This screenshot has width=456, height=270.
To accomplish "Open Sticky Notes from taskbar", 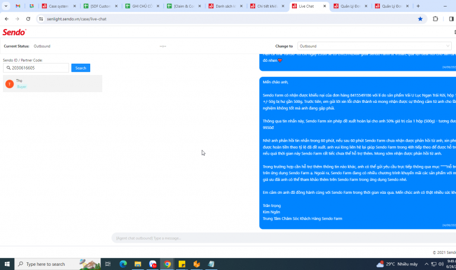I will (182, 264).
